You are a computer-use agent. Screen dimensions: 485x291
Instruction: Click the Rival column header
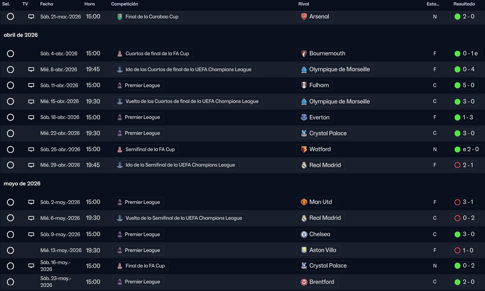(x=304, y=4)
